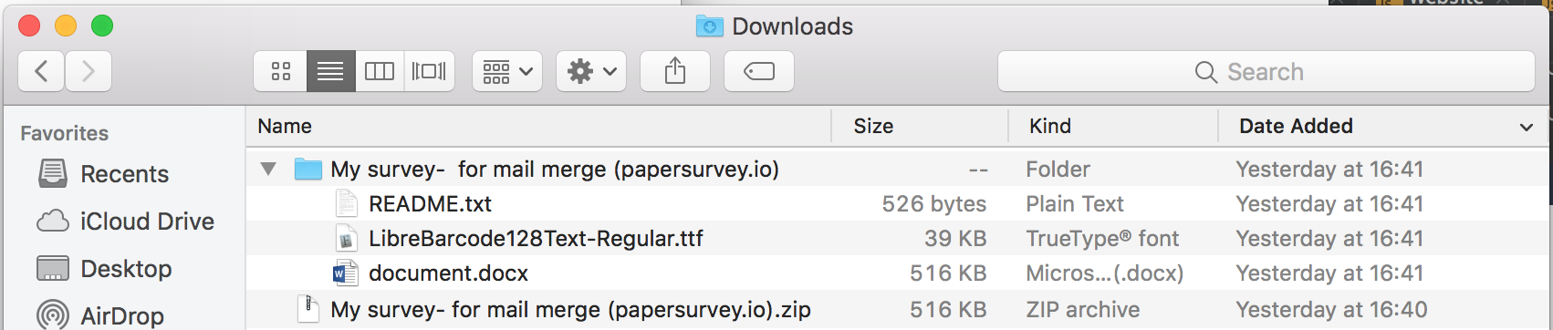This screenshot has width=1553, height=330.
Task: Click the Search field
Action: pyautogui.click(x=1266, y=71)
